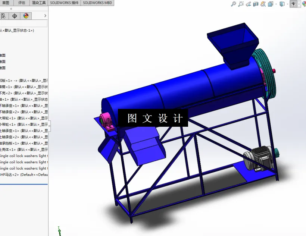
Task: Open the 评估 ribbon tab
Action: point(21,3)
